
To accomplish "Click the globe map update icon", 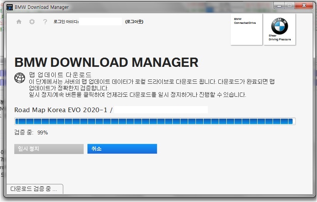I will [20, 78].
